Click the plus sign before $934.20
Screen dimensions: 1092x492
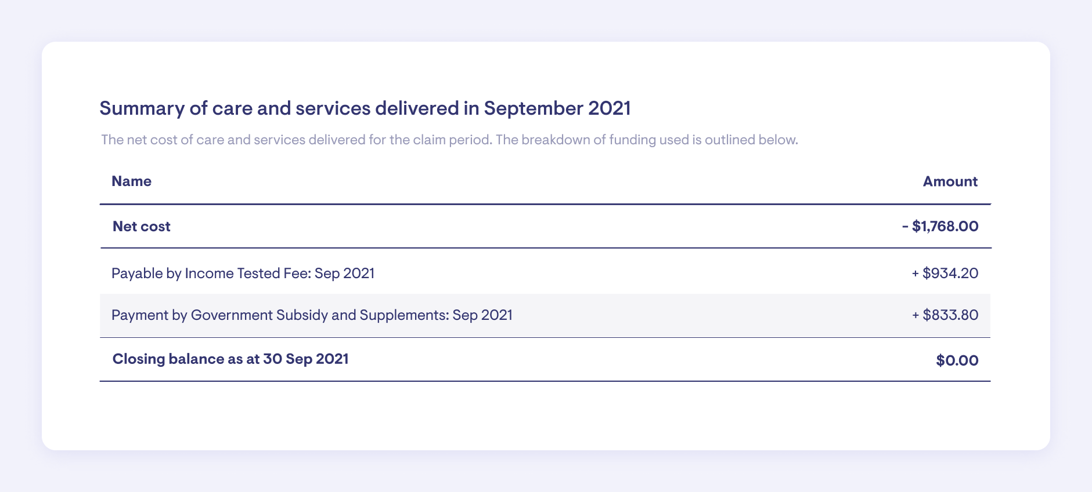tap(916, 273)
